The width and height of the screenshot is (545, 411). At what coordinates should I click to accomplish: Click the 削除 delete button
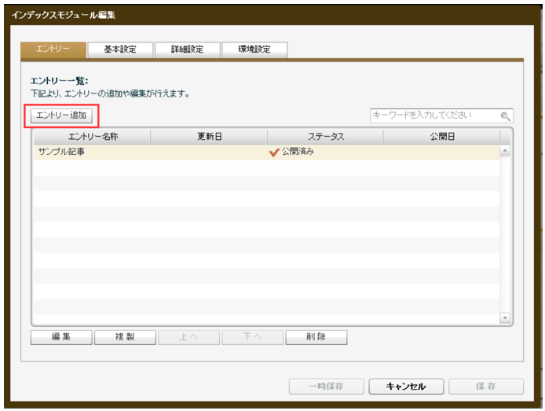[316, 337]
